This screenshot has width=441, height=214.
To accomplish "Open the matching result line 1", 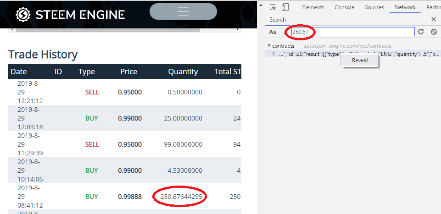I will 353,54.
